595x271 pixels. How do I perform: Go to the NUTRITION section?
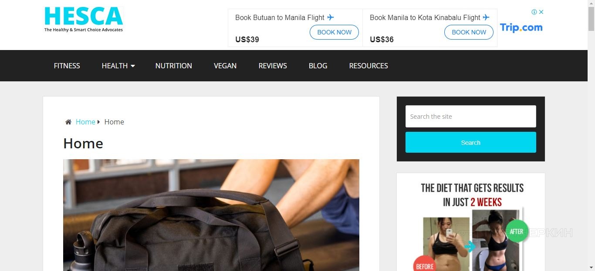pyautogui.click(x=174, y=66)
